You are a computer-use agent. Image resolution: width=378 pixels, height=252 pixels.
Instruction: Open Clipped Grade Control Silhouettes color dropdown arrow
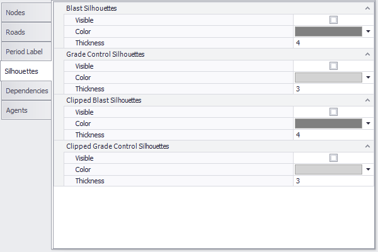tap(368, 169)
